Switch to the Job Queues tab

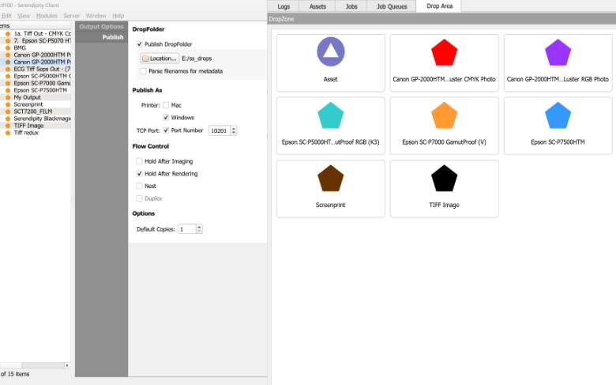393,6
